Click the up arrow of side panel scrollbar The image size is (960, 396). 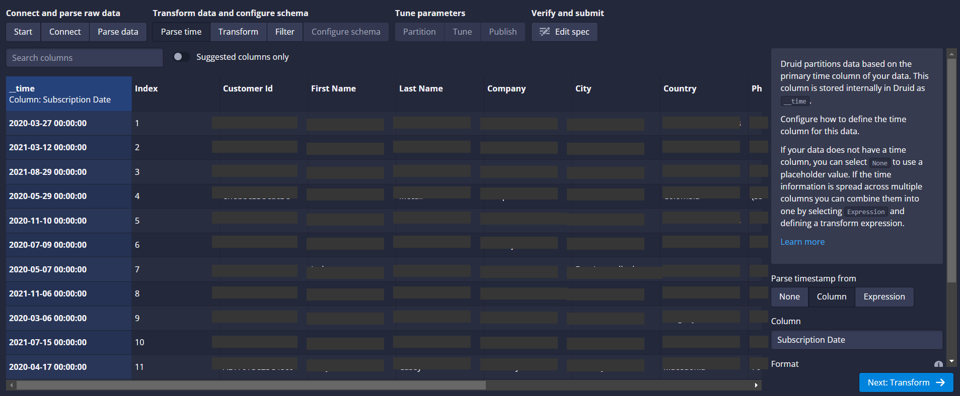pyautogui.click(x=951, y=53)
